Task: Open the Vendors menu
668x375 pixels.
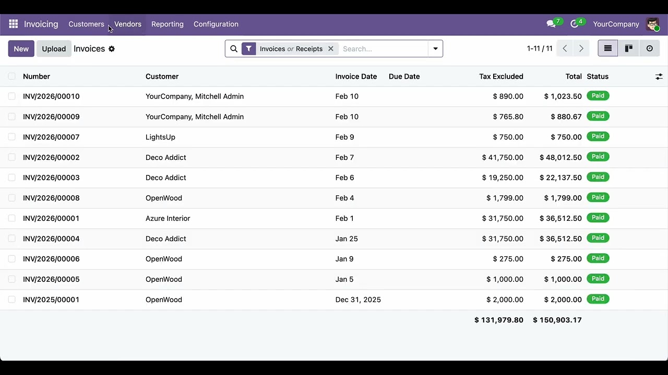Action: click(128, 24)
